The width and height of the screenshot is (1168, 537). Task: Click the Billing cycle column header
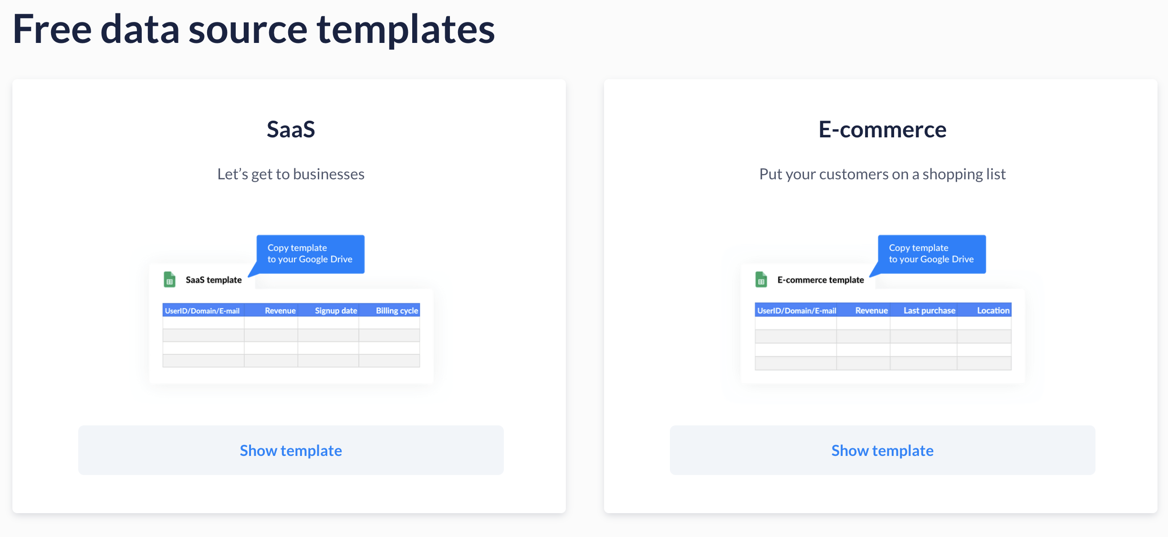click(x=396, y=310)
